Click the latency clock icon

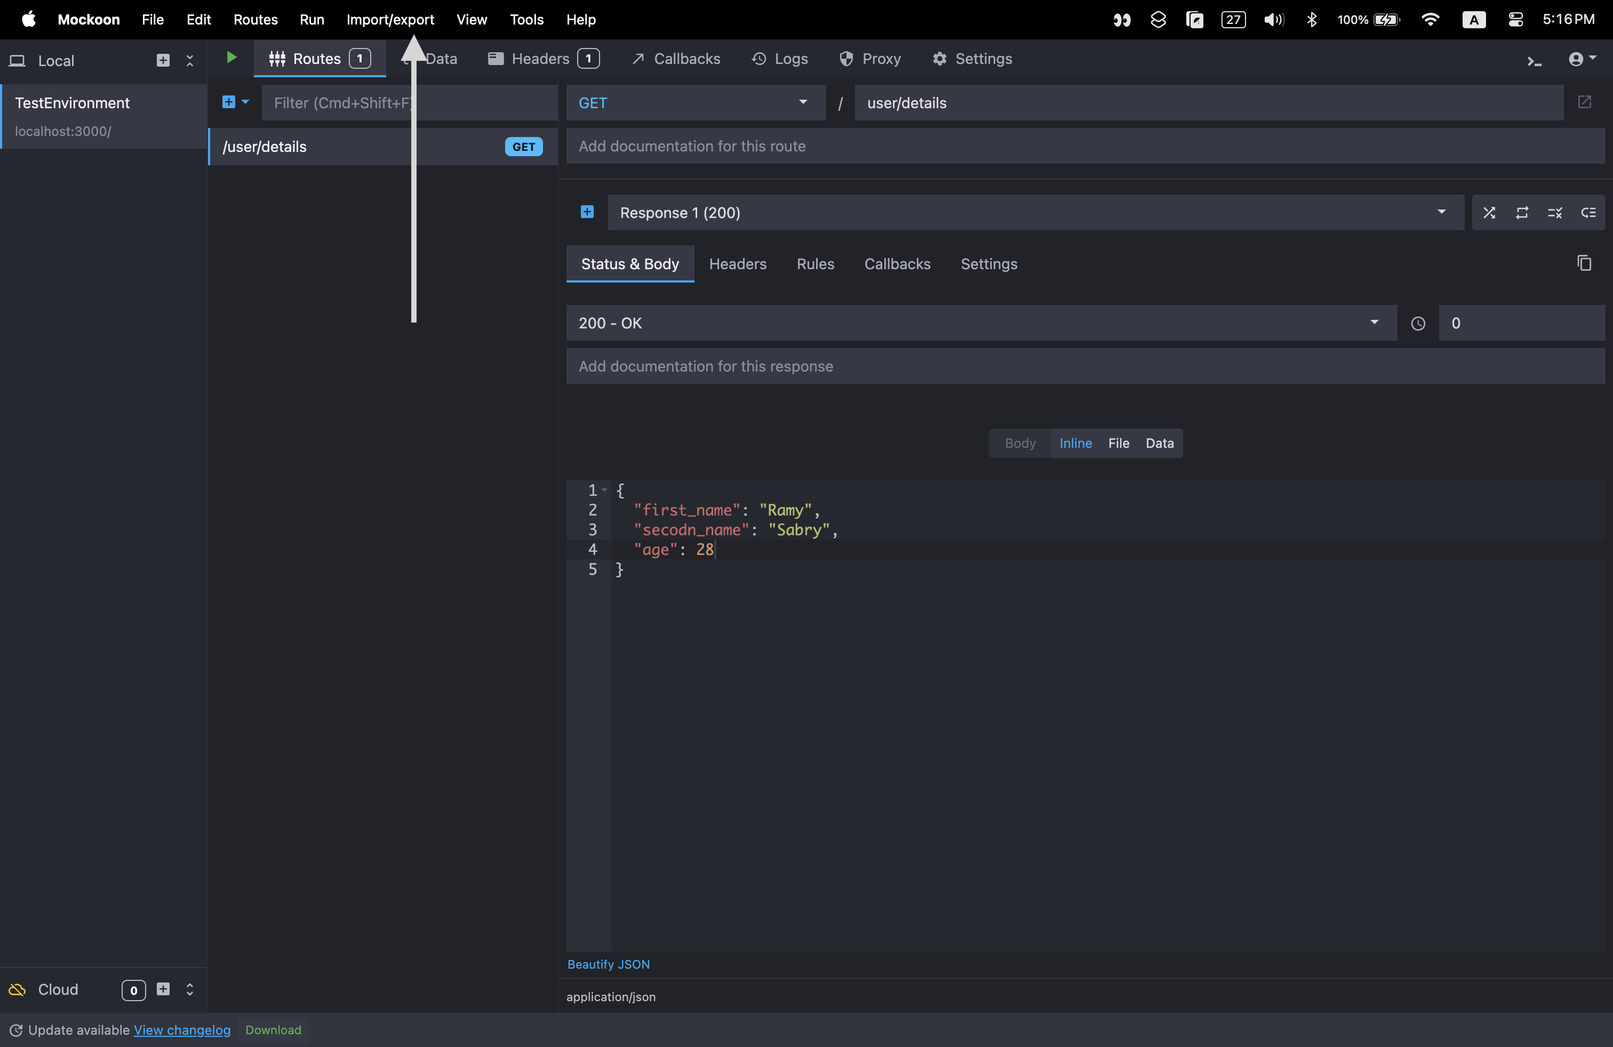click(x=1418, y=324)
